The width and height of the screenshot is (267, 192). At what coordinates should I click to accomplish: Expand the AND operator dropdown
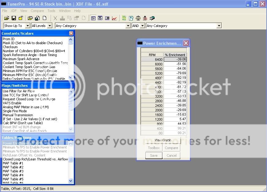(x=142, y=26)
